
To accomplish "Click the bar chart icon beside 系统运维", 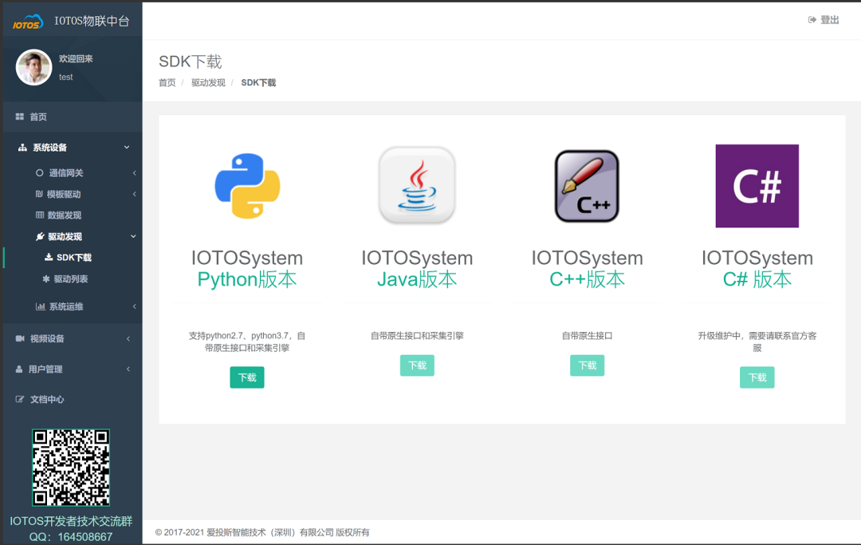I will [40, 306].
